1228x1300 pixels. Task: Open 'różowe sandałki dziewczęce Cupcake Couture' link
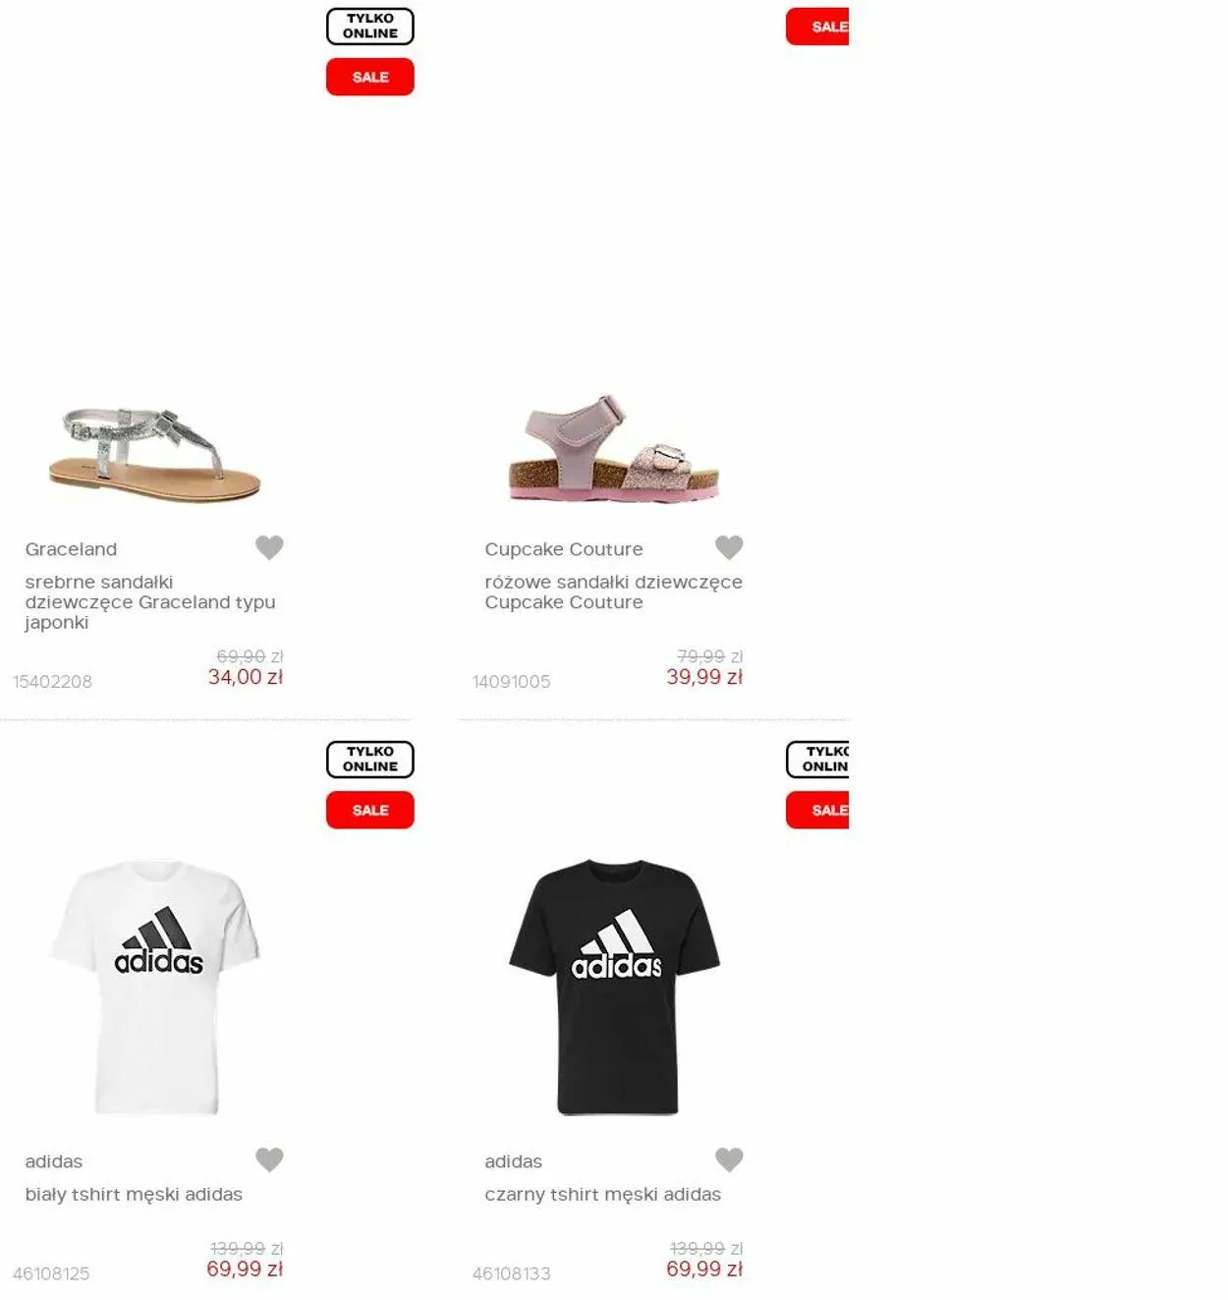click(x=613, y=592)
